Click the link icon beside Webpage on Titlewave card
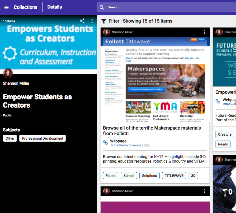236x213 pixels. pyautogui.click(x=105, y=142)
